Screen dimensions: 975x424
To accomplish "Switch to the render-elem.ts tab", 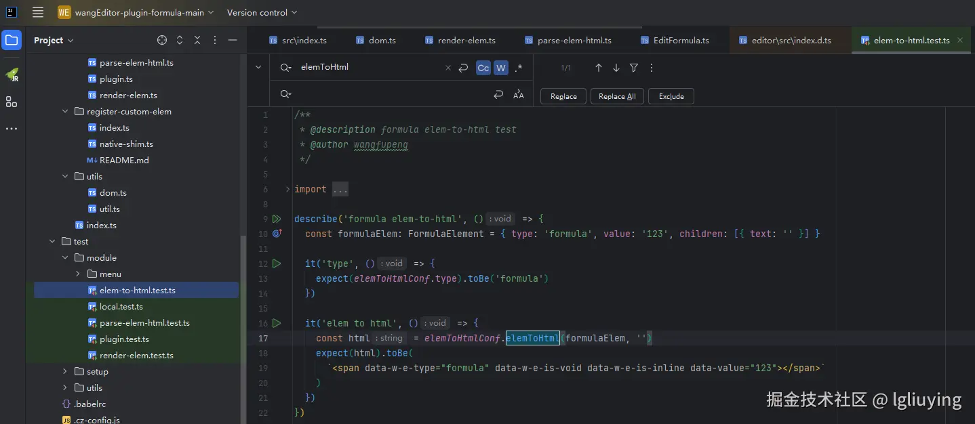I will (466, 41).
